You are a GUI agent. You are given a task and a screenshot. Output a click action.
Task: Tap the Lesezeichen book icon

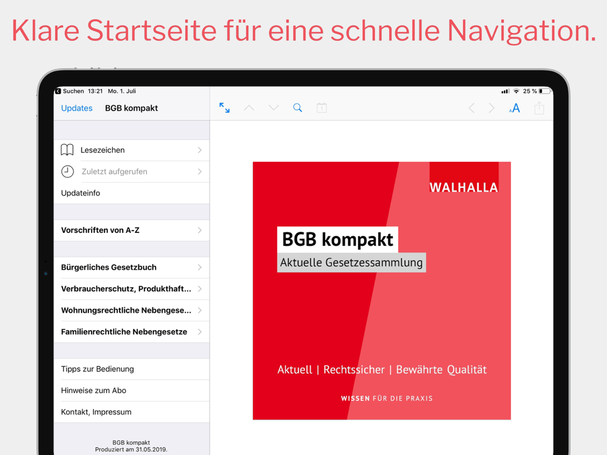[x=67, y=150]
